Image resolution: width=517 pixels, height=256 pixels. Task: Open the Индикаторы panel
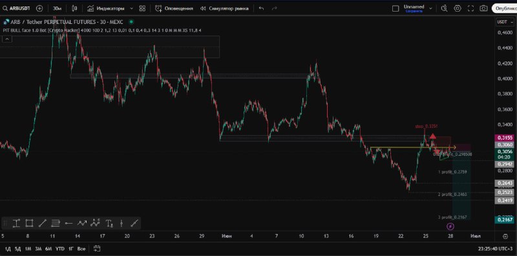pyautogui.click(x=105, y=8)
